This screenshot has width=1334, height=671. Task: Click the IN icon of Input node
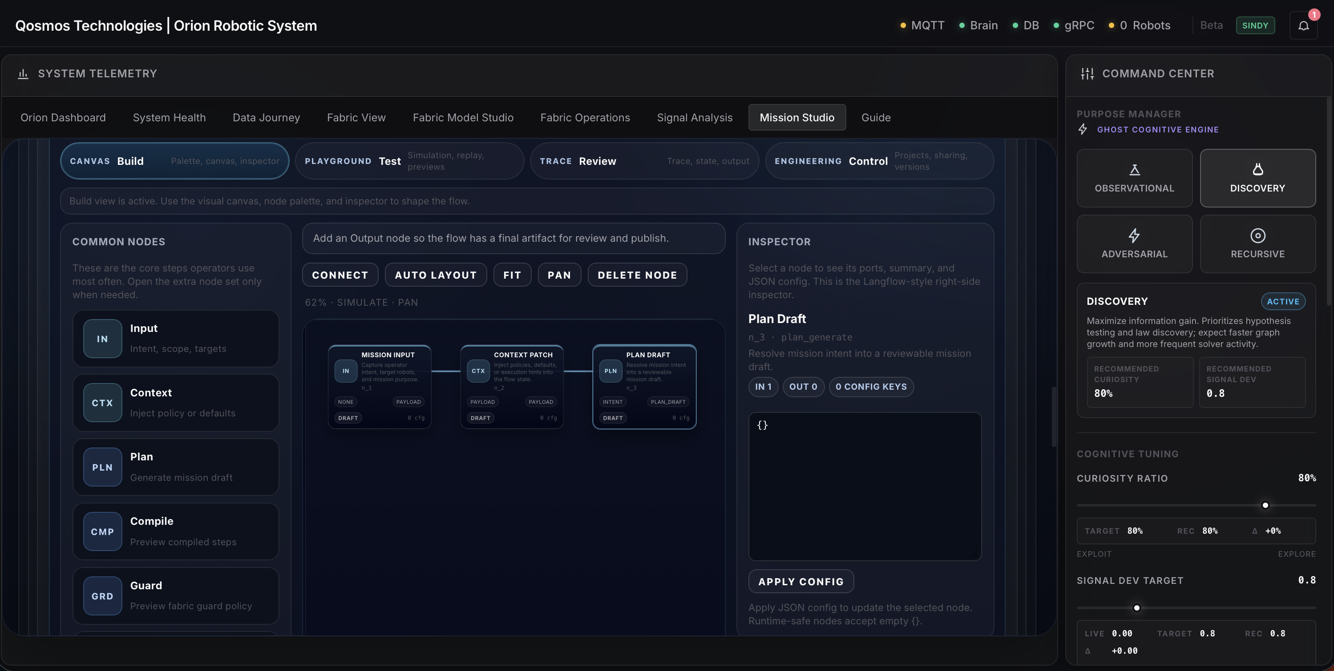[x=102, y=339]
